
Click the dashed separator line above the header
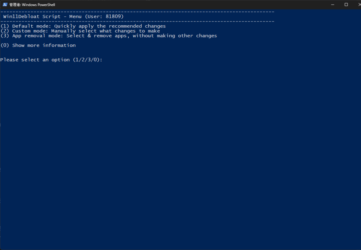click(137, 12)
